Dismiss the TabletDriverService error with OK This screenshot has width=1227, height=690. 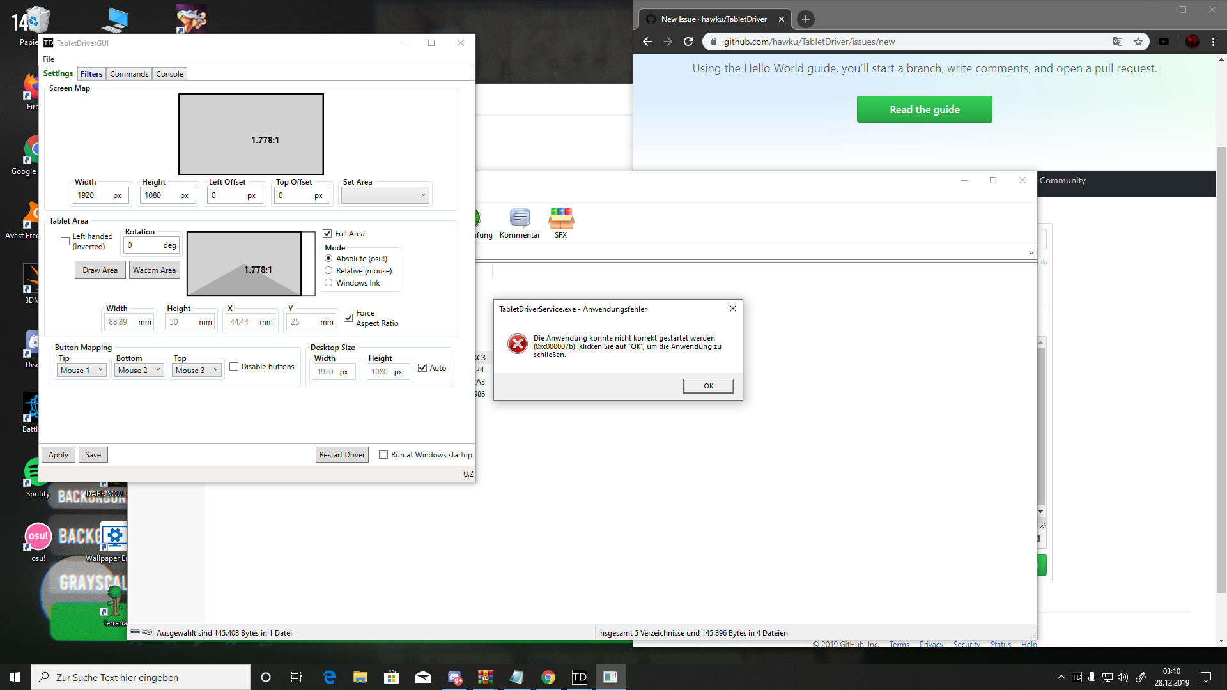point(707,385)
